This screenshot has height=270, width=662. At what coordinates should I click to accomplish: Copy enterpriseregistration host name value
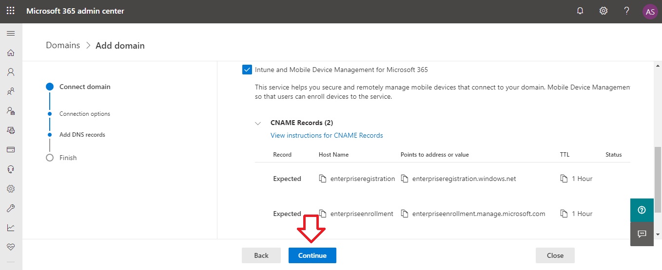pos(322,179)
